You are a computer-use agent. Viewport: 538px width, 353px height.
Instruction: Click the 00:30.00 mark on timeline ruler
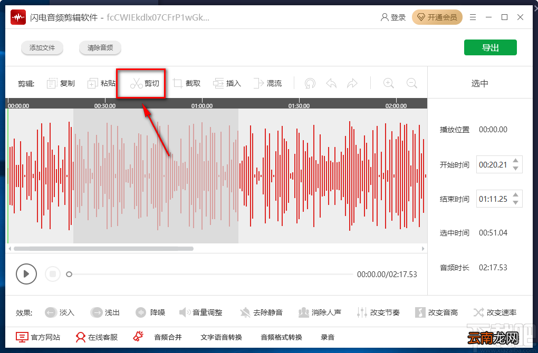point(104,106)
